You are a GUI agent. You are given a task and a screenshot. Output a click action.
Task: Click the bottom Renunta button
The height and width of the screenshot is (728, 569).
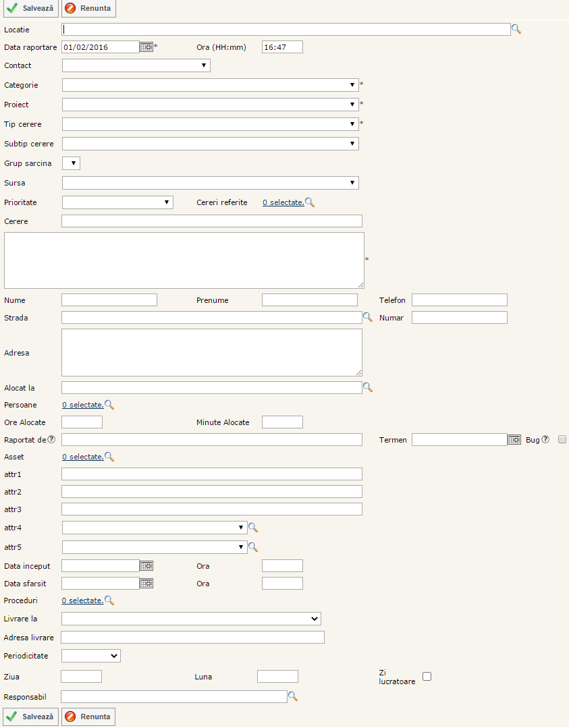(88, 717)
